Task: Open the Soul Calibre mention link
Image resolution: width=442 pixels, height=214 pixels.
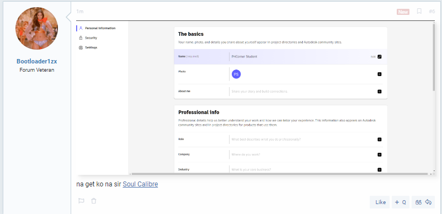Action: (140, 184)
